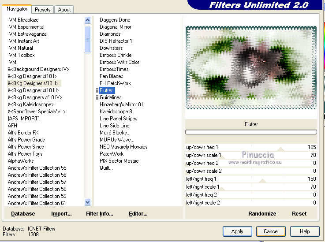
Task: Select the VM Extravaganza category
Action: (28, 34)
